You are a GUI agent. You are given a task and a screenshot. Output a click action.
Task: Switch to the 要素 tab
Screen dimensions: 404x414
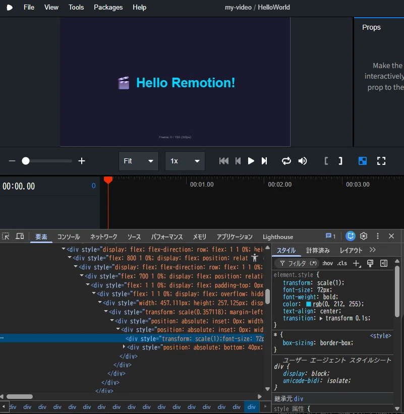[x=41, y=237]
